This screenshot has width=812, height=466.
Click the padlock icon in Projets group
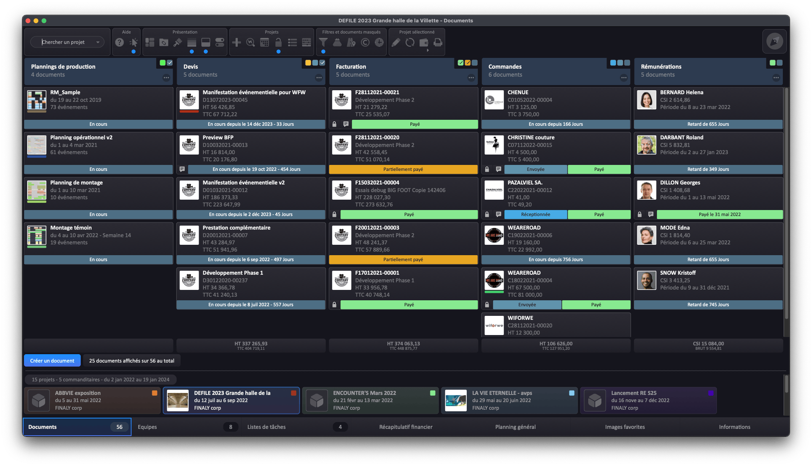tap(279, 42)
